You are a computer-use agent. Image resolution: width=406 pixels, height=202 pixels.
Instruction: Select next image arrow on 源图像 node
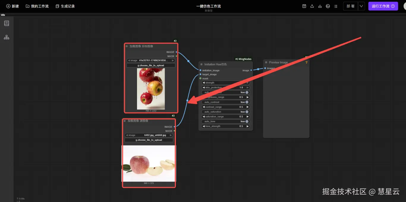[x=171, y=135]
